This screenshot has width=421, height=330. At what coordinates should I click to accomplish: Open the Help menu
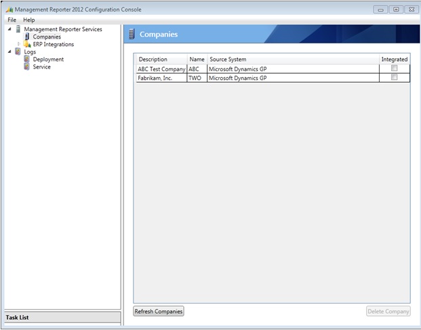[29, 20]
